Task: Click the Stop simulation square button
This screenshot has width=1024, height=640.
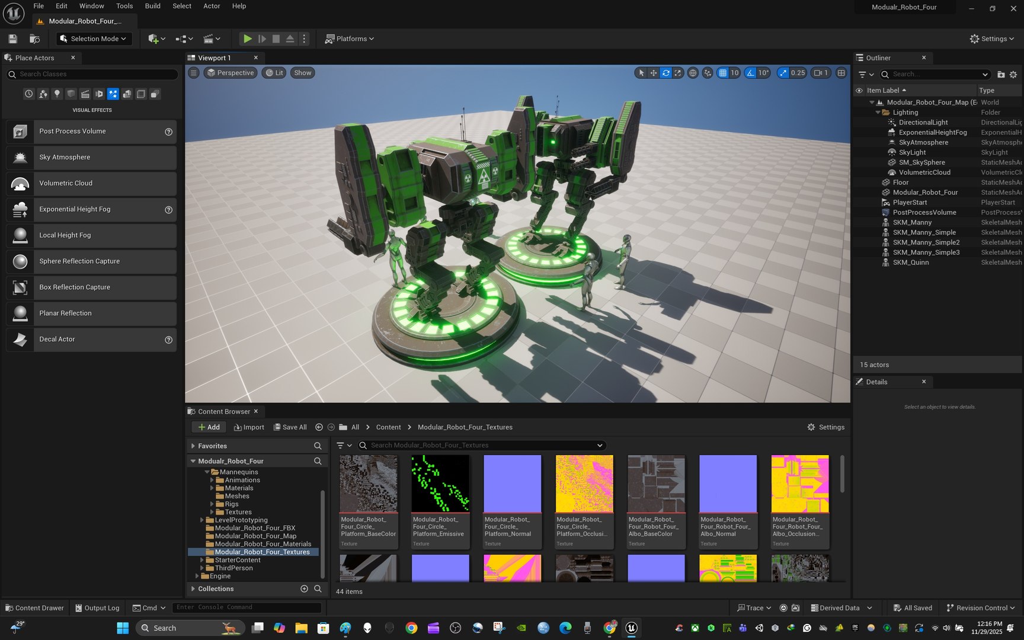Action: pos(276,39)
